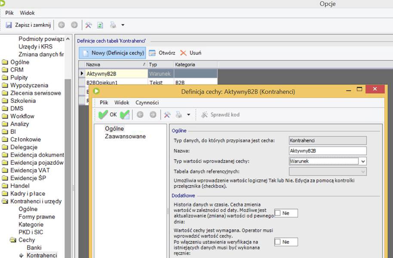Screen dimensions: 393x258
Task: Collapse the Kontrahenci i urzędy folder
Action: [x=5, y=201]
